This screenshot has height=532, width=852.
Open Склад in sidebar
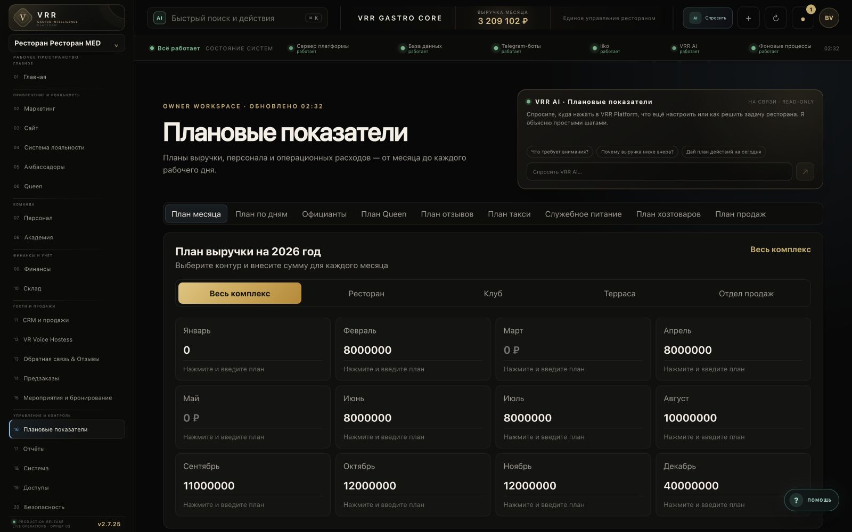pyautogui.click(x=67, y=288)
